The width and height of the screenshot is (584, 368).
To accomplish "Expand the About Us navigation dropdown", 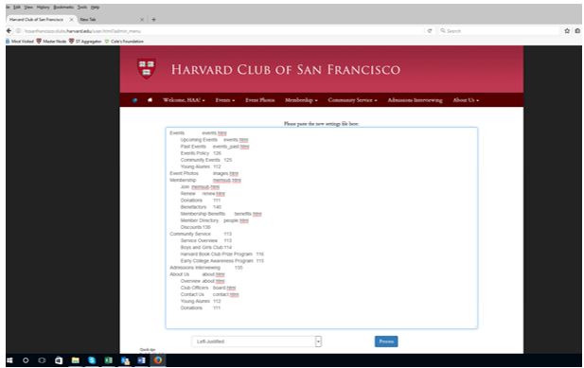I will tap(466, 100).
